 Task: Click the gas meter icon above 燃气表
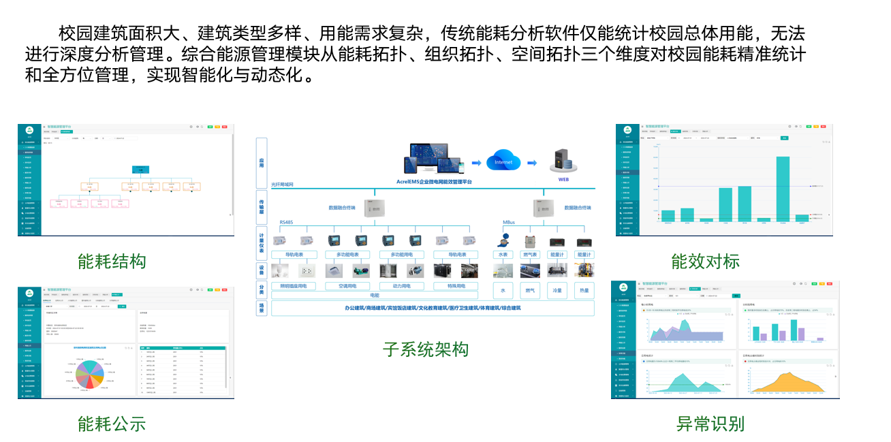point(530,241)
